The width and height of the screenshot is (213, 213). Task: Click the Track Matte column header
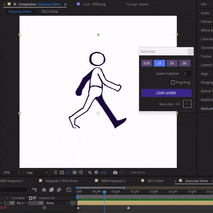(x=18, y=198)
